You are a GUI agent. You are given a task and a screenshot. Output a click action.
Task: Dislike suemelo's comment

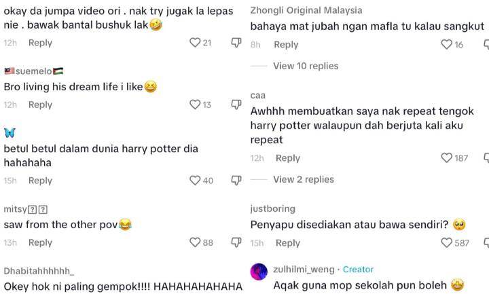pos(236,105)
